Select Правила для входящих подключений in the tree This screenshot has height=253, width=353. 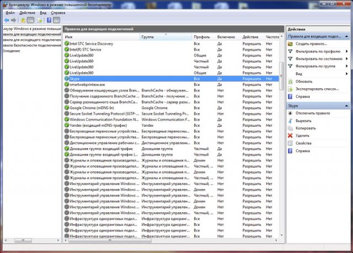point(32,34)
